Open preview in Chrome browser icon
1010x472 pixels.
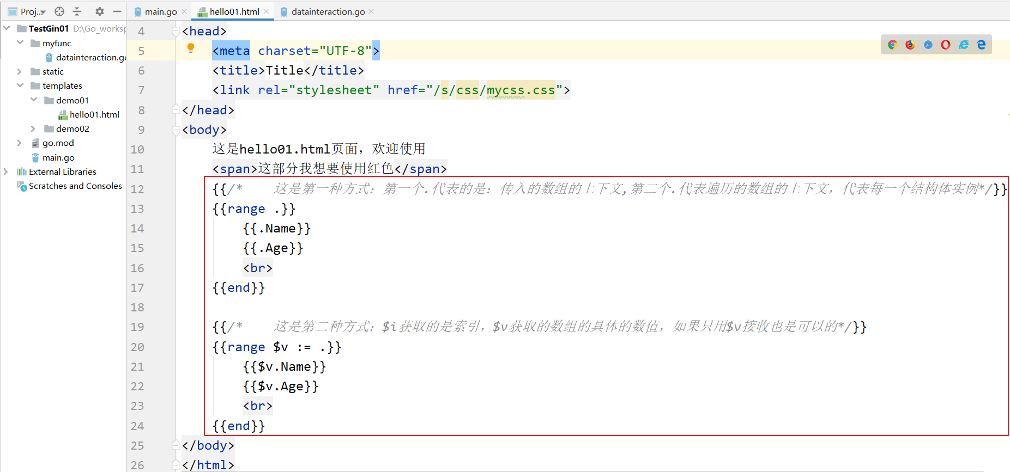click(x=892, y=45)
